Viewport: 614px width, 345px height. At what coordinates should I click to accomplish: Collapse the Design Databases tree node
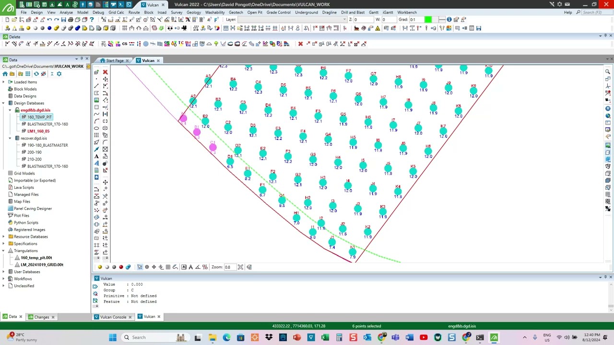click(x=4, y=103)
